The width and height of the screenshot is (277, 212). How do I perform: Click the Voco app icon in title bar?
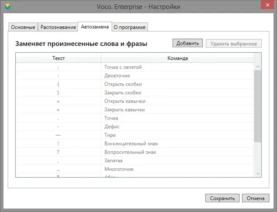click(6, 6)
